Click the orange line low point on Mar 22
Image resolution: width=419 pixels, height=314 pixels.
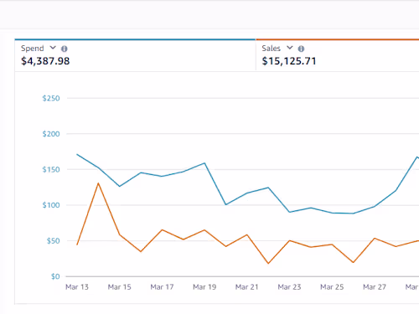[268, 263]
